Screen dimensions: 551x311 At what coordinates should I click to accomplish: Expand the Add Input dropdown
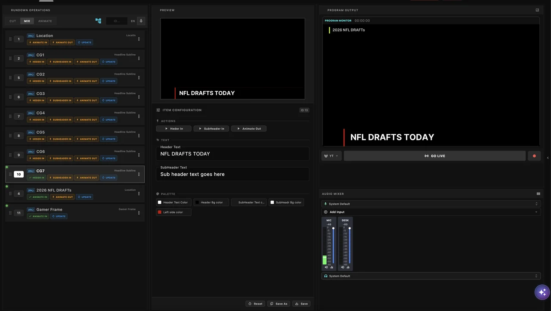431,212
